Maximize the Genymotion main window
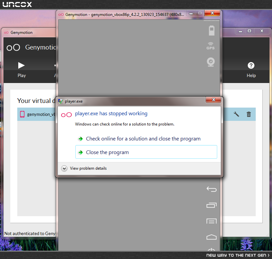The width and height of the screenshot is (272, 259). coord(249,31)
